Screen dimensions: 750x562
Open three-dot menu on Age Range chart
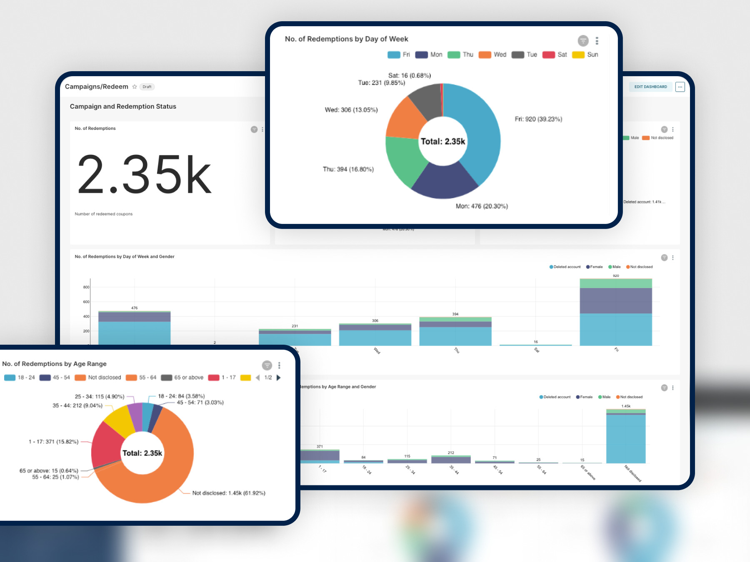click(279, 366)
